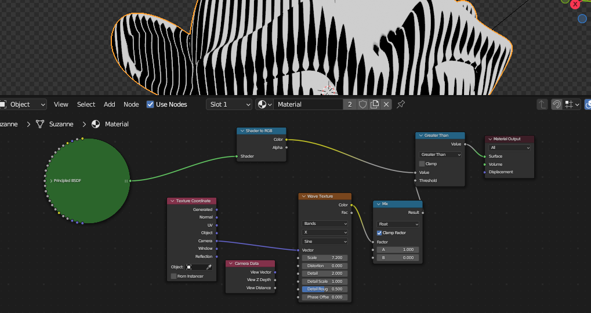Adjust the Wave Texture Scale 7.200 field
The image size is (591, 313).
tap(325, 258)
